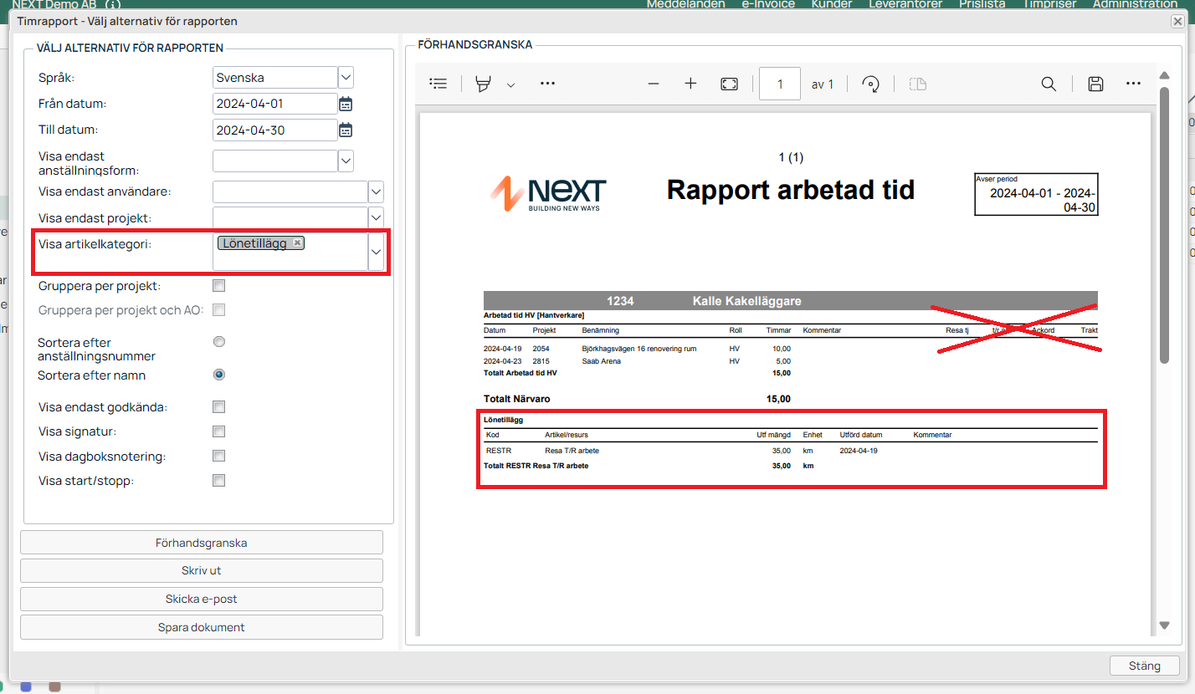1195x694 pixels.
Task: Click the fit-to-page icon
Action: pos(729,84)
